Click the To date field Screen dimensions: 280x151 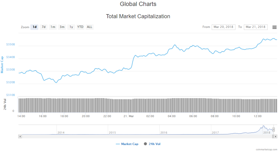coord(256,27)
